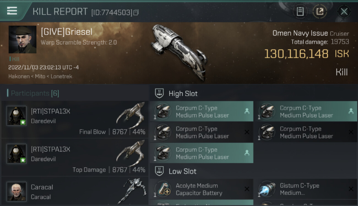Open the clipboard notes icon
358x206 pixels.
300,12
